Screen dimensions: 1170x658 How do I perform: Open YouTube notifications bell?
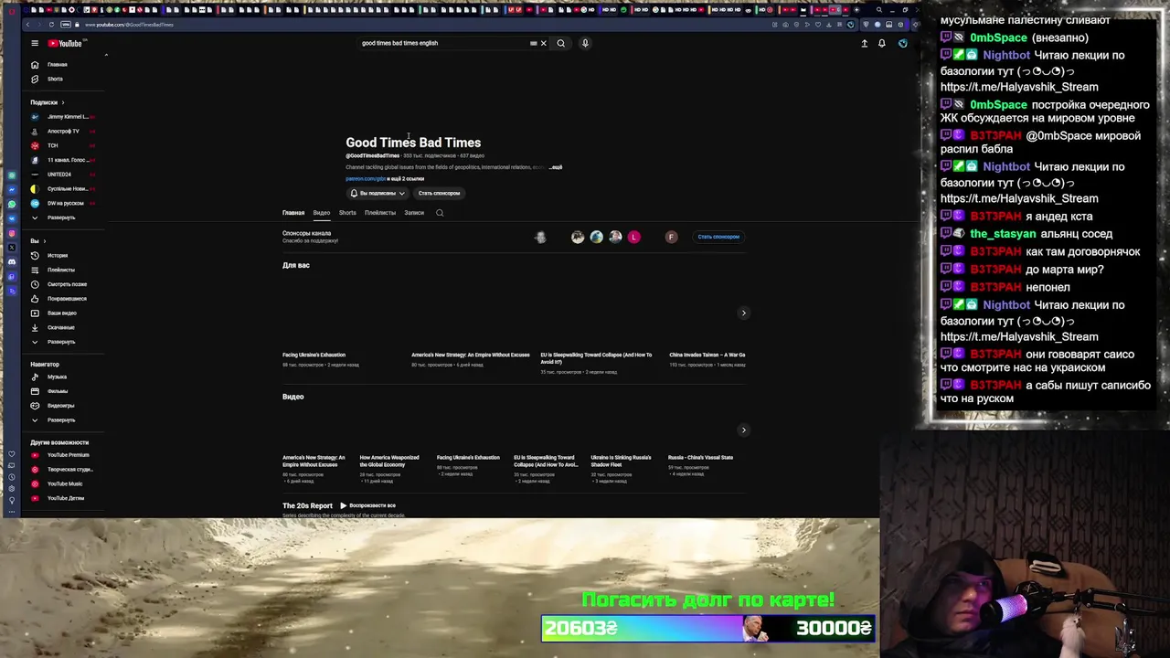(x=882, y=43)
